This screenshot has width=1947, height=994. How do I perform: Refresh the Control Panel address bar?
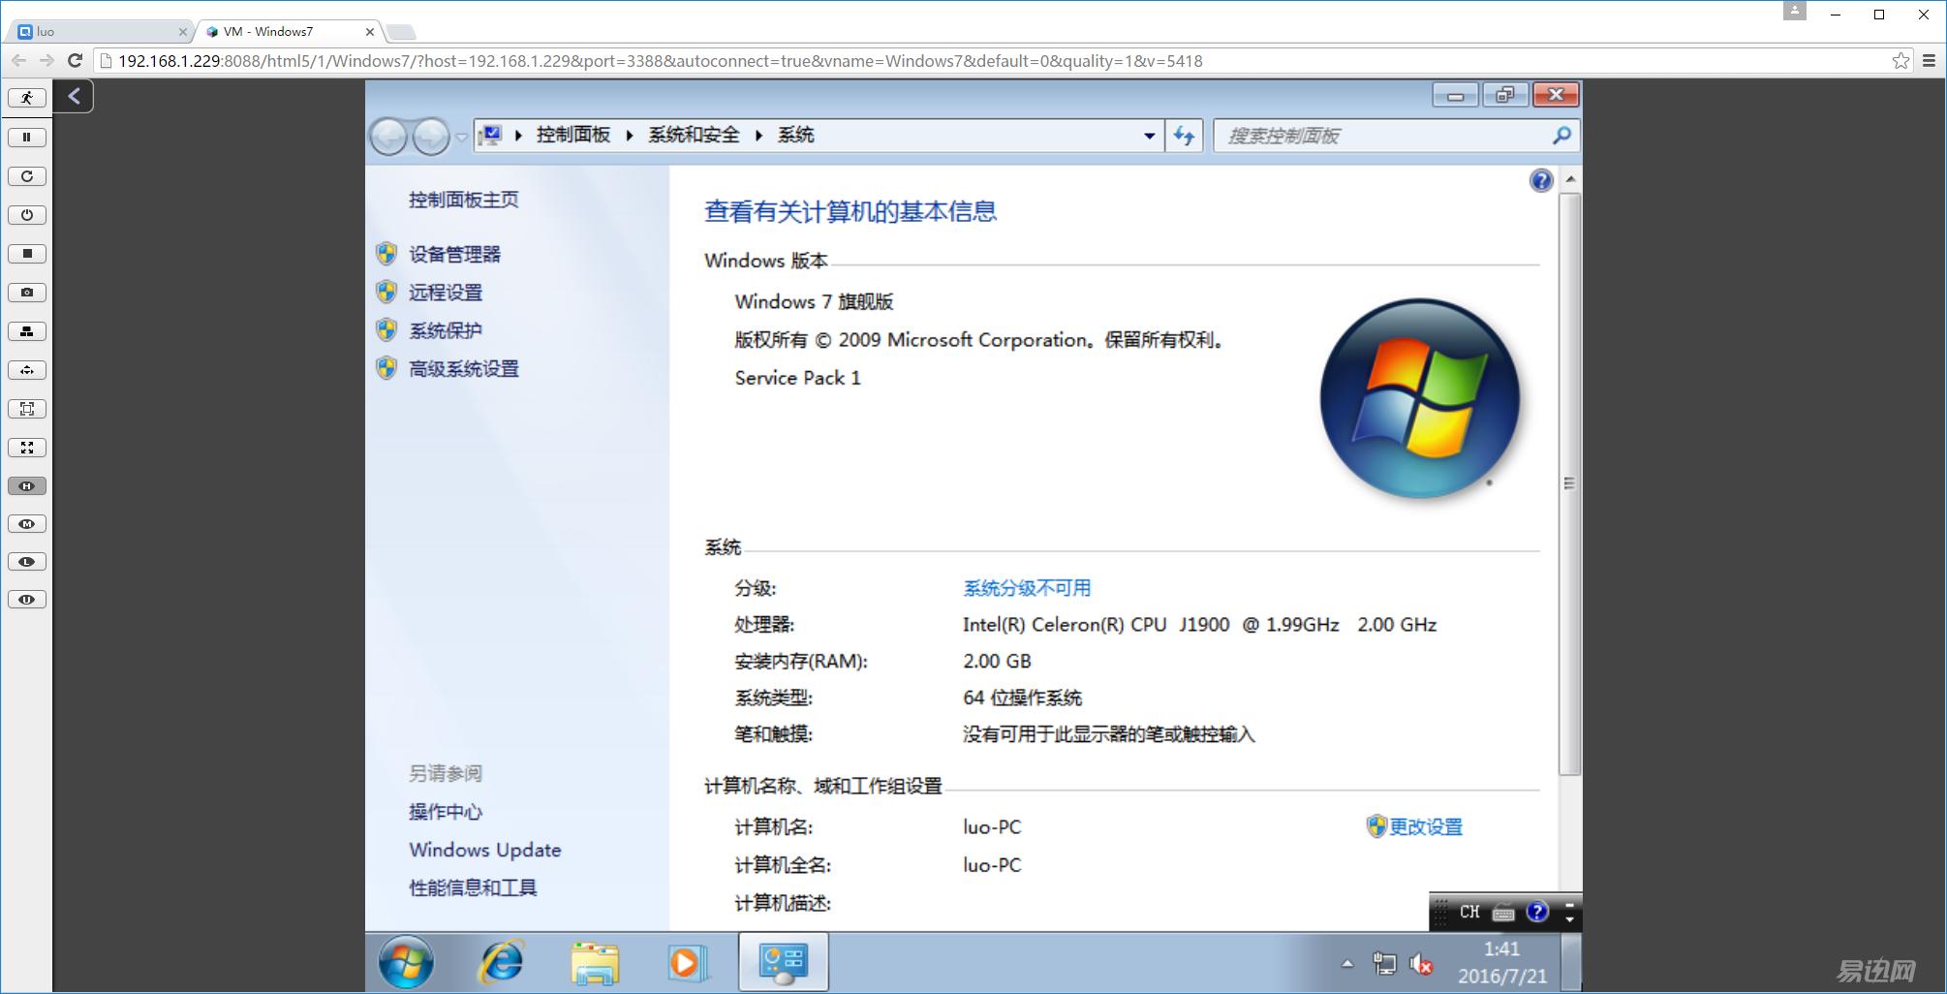(x=1184, y=136)
